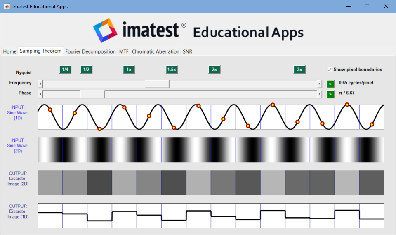
Task: Click the Phase slider right arrow
Action: click(319, 94)
